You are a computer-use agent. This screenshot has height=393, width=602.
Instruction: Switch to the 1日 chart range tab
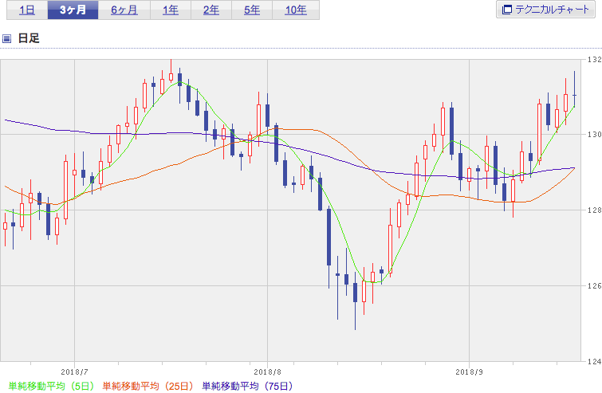tap(27, 10)
